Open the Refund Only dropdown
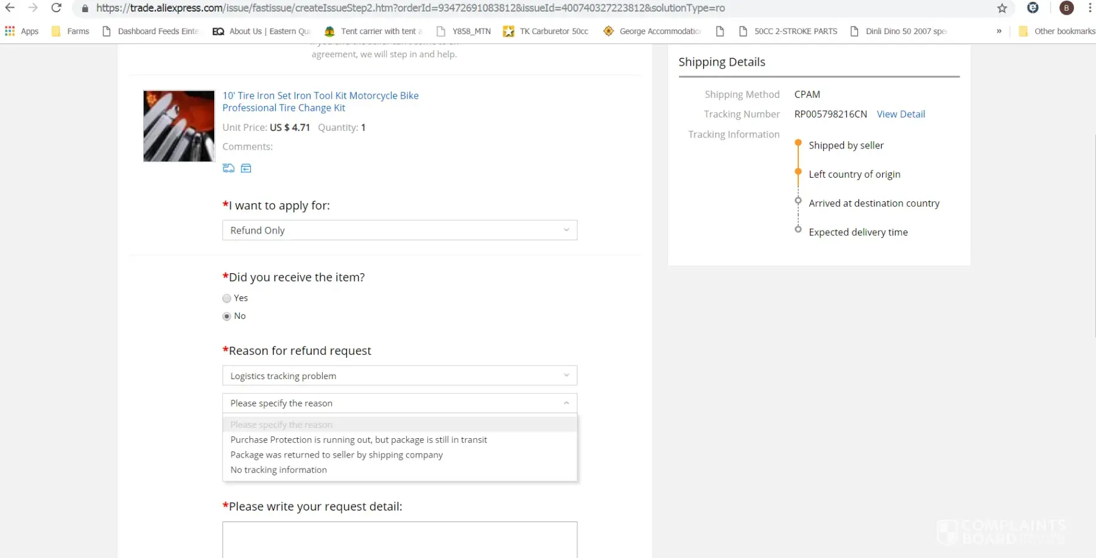Viewport: 1096px width, 558px height. pyautogui.click(x=399, y=231)
